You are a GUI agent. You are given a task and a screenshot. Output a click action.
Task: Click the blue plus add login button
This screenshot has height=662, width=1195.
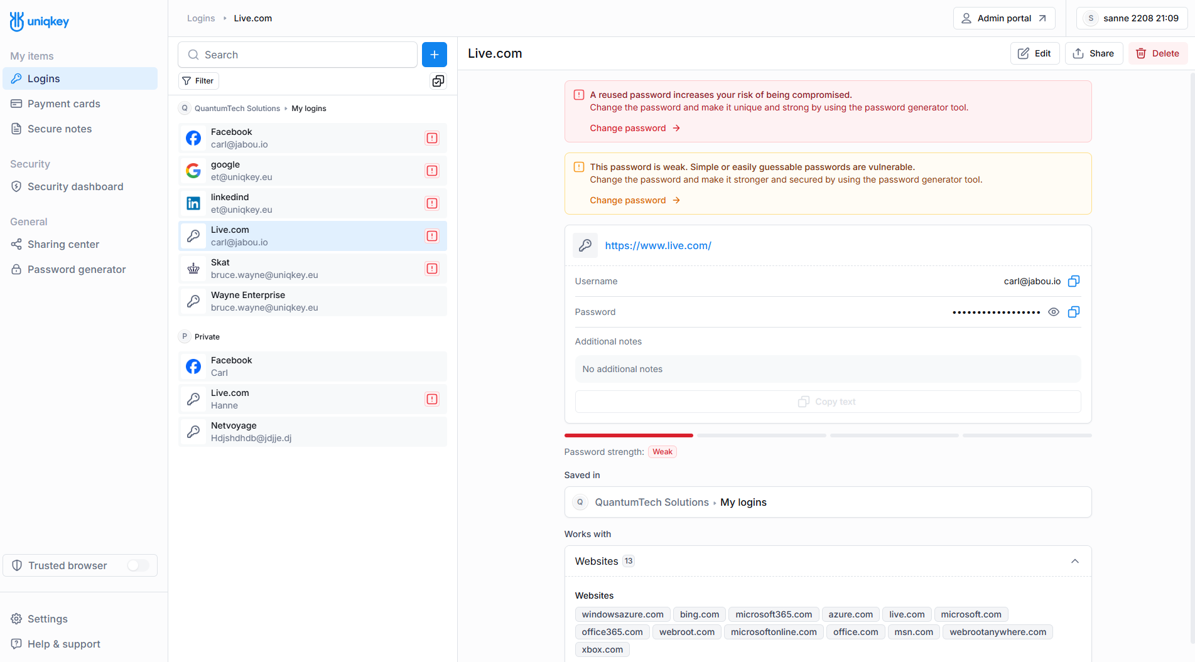click(434, 55)
